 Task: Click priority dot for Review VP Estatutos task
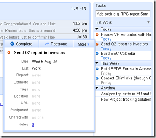pyautogui.click(x=97, y=35)
